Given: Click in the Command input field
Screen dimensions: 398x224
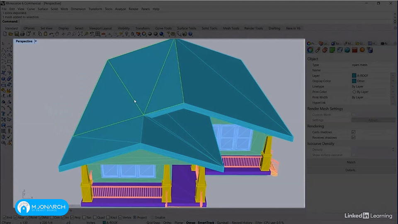Looking at the screenshot, I should 206,22.
